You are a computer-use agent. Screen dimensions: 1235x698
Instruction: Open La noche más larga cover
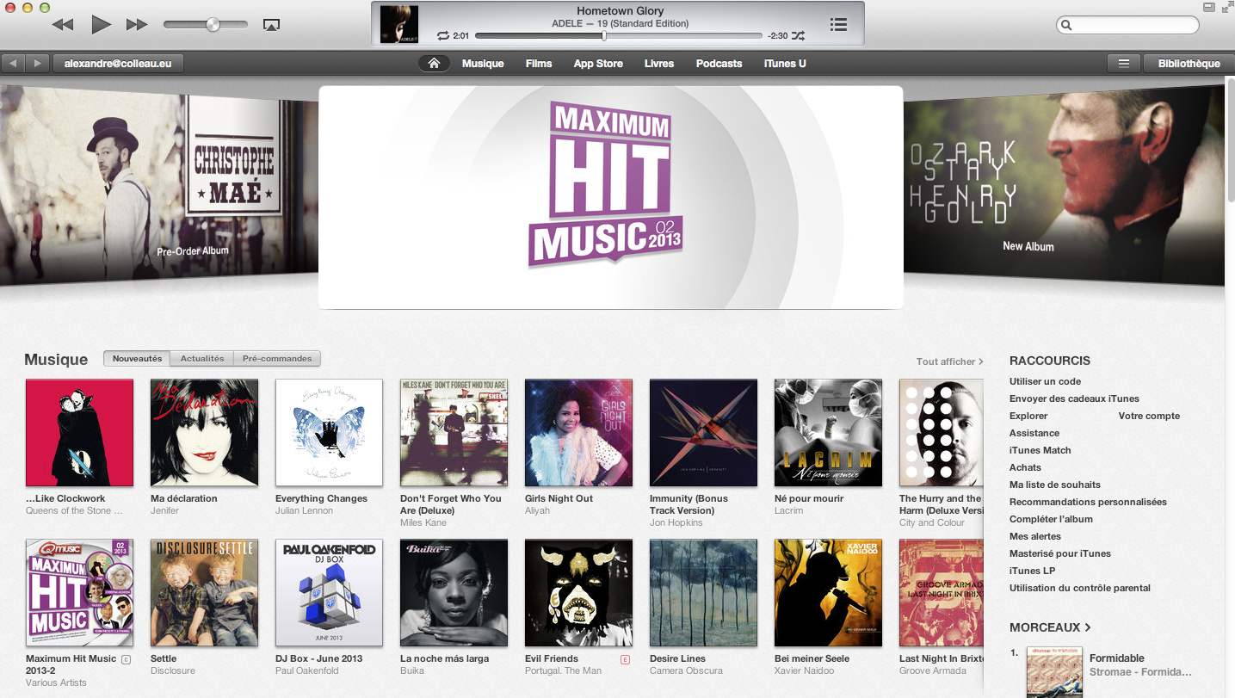pos(454,593)
